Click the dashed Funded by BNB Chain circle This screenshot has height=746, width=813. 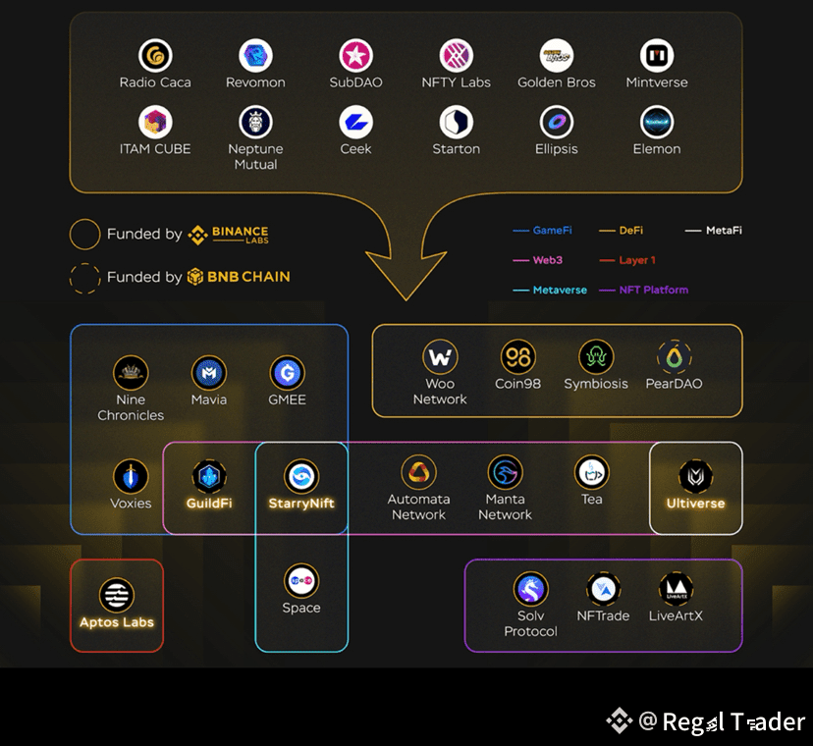tap(84, 279)
